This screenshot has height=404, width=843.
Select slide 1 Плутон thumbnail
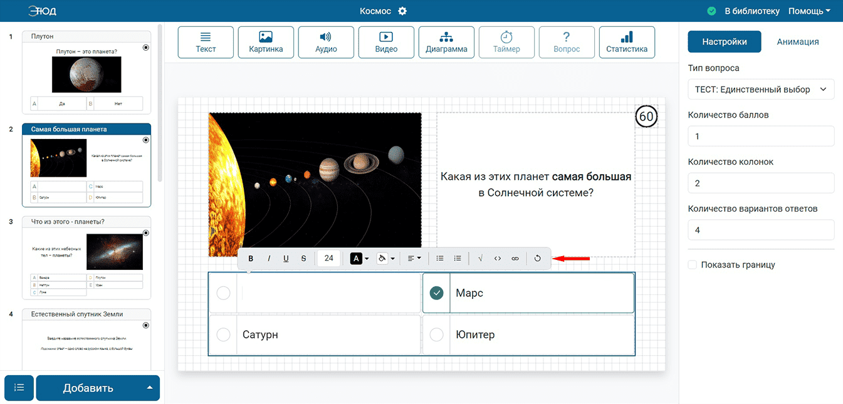click(x=86, y=72)
